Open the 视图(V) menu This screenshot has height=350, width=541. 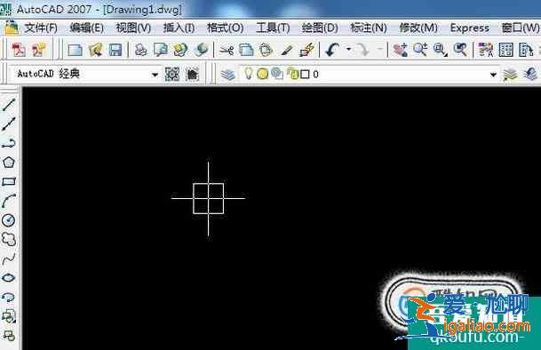click(133, 28)
